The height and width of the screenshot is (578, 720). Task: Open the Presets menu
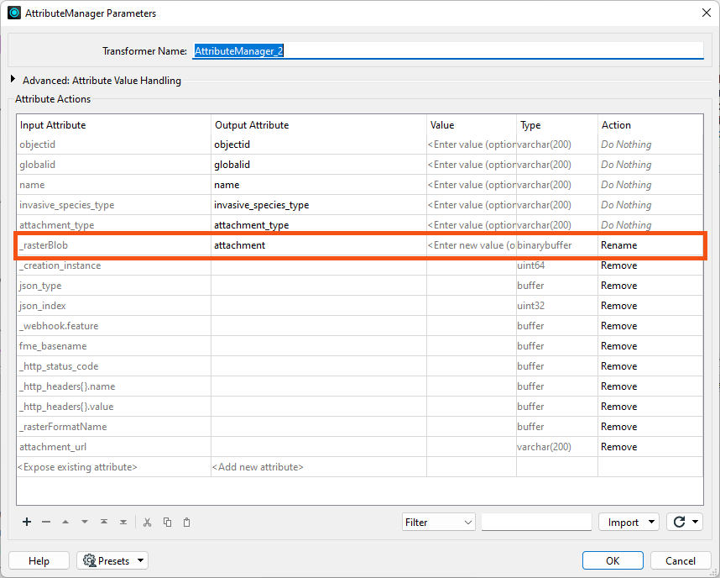[112, 560]
